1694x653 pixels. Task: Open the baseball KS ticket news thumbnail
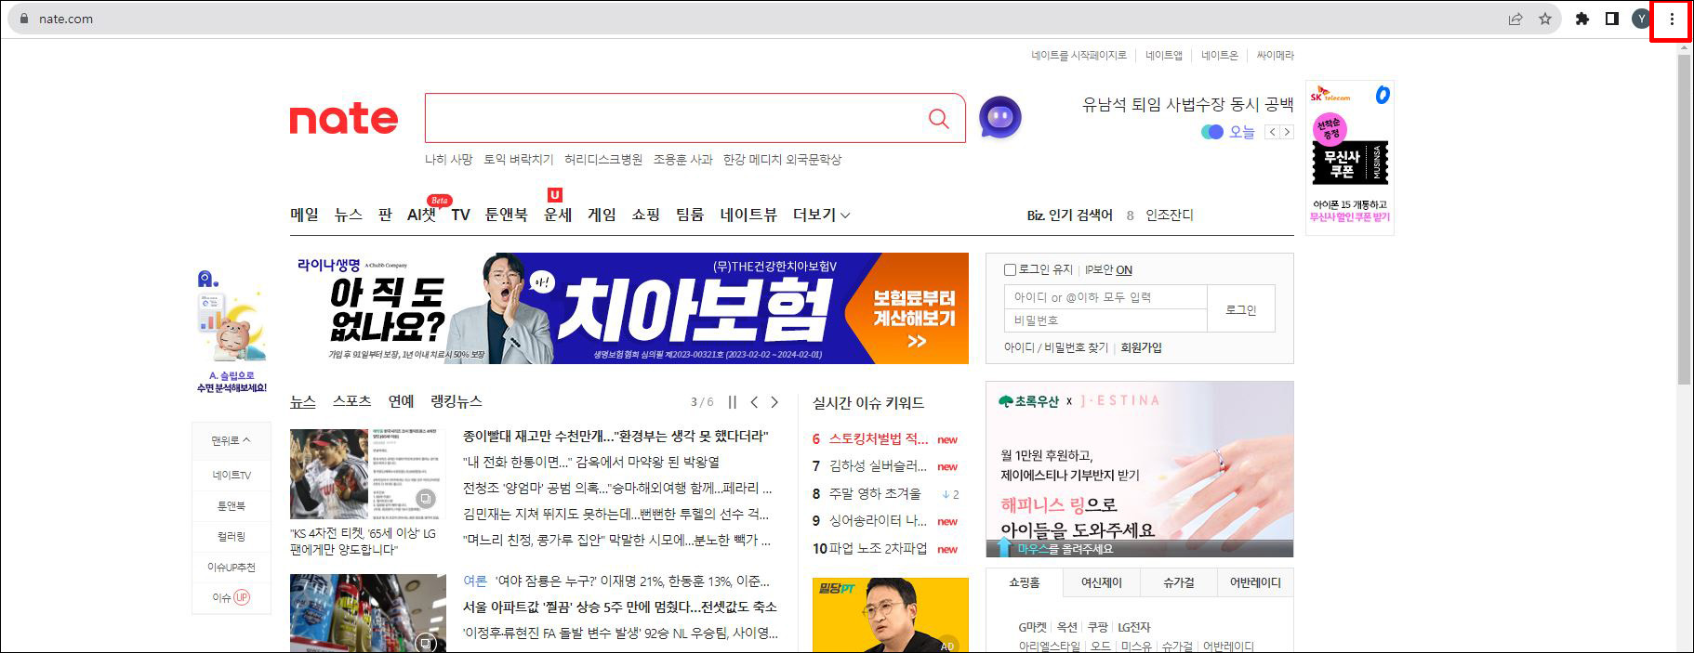(x=367, y=474)
